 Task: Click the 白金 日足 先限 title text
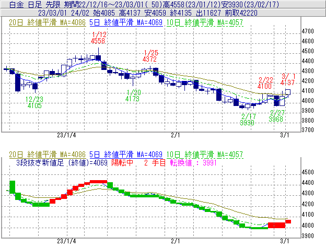(x=34, y=4)
